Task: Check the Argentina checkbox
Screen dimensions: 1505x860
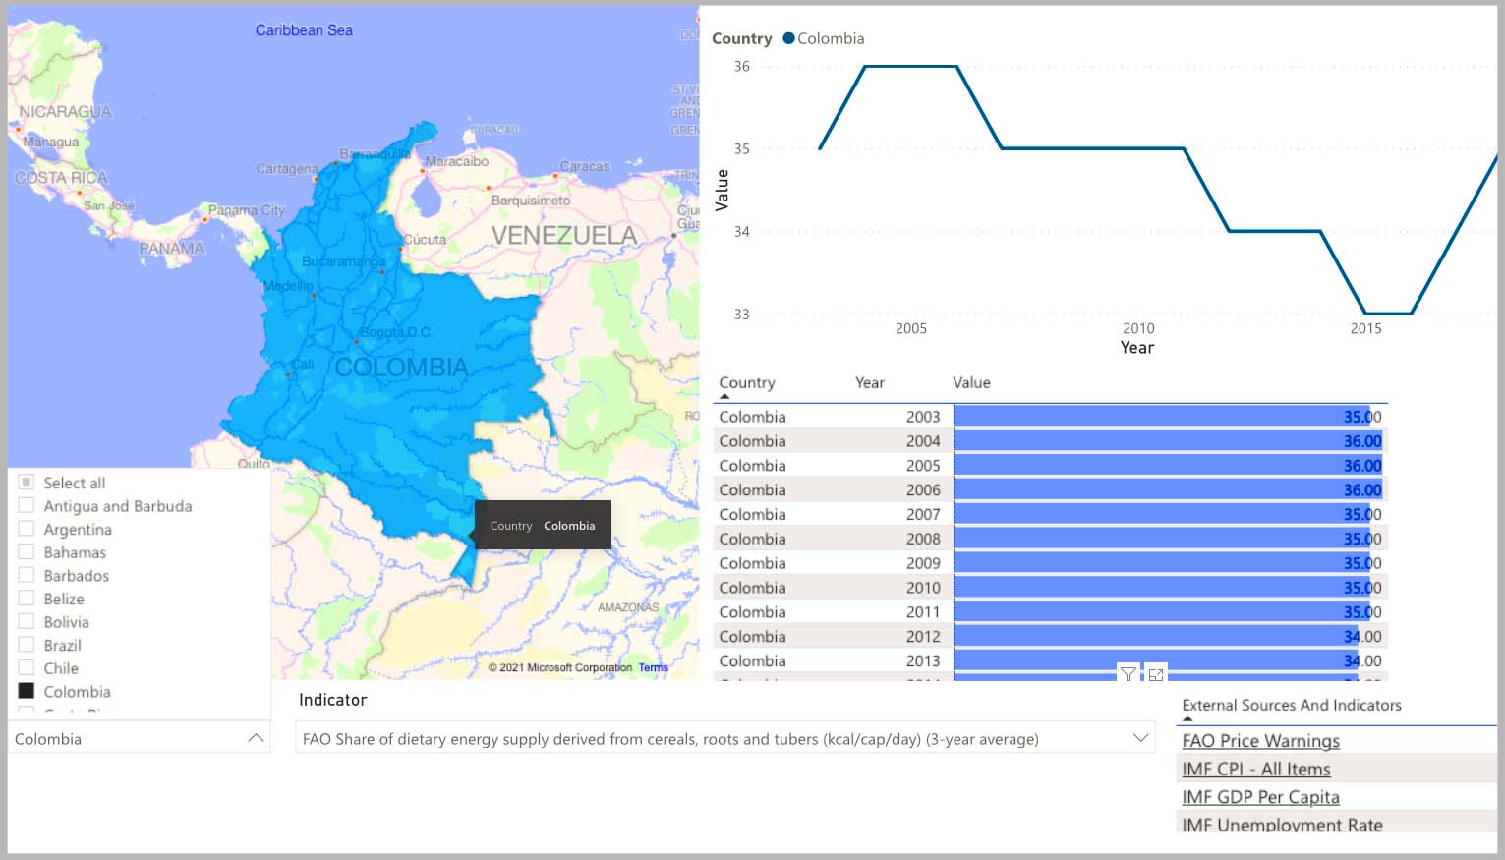Action: pyautogui.click(x=27, y=529)
